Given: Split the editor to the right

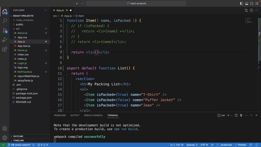Looking at the screenshot, I should [251, 10].
